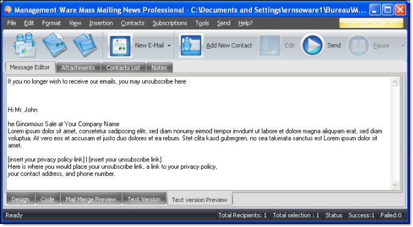
Task: Switch to the Notes tab
Action: pyautogui.click(x=159, y=68)
